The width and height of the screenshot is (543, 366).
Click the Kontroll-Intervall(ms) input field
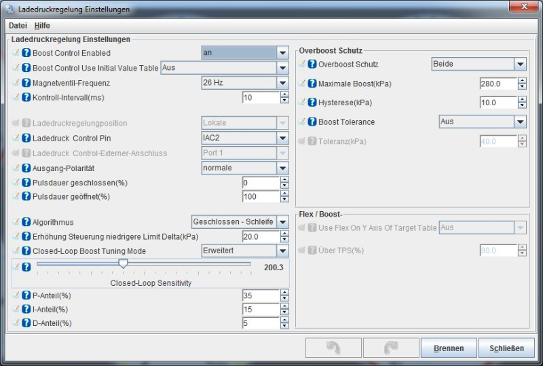(260, 98)
